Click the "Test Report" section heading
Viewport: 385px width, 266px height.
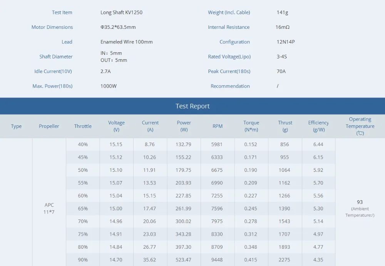pyautogui.click(x=192, y=106)
